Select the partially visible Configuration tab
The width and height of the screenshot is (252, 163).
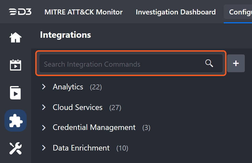[240, 12]
